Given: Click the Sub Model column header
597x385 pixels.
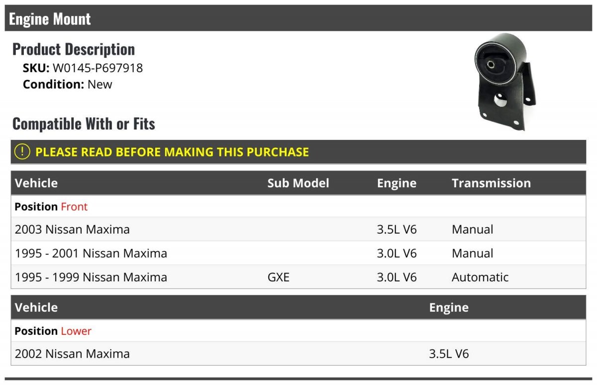Looking at the screenshot, I should 298,183.
